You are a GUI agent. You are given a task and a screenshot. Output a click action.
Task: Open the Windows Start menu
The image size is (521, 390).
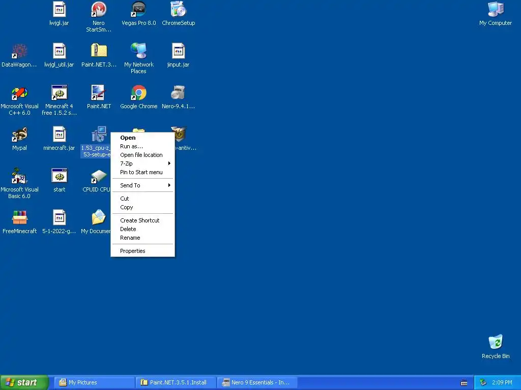[24, 382]
